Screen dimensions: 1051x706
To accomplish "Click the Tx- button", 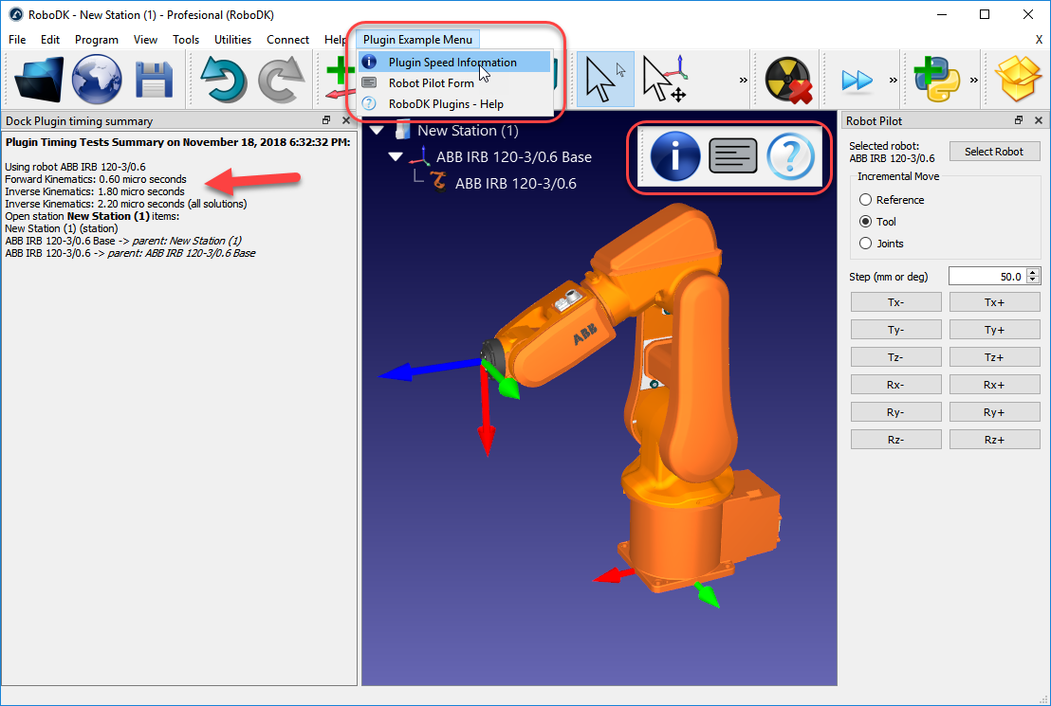I will [x=895, y=302].
